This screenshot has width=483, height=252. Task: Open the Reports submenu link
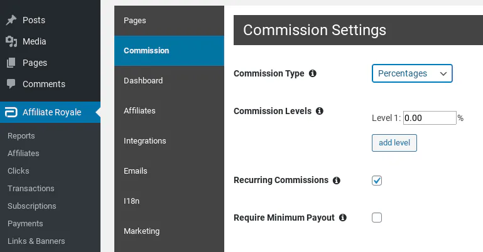tap(21, 135)
